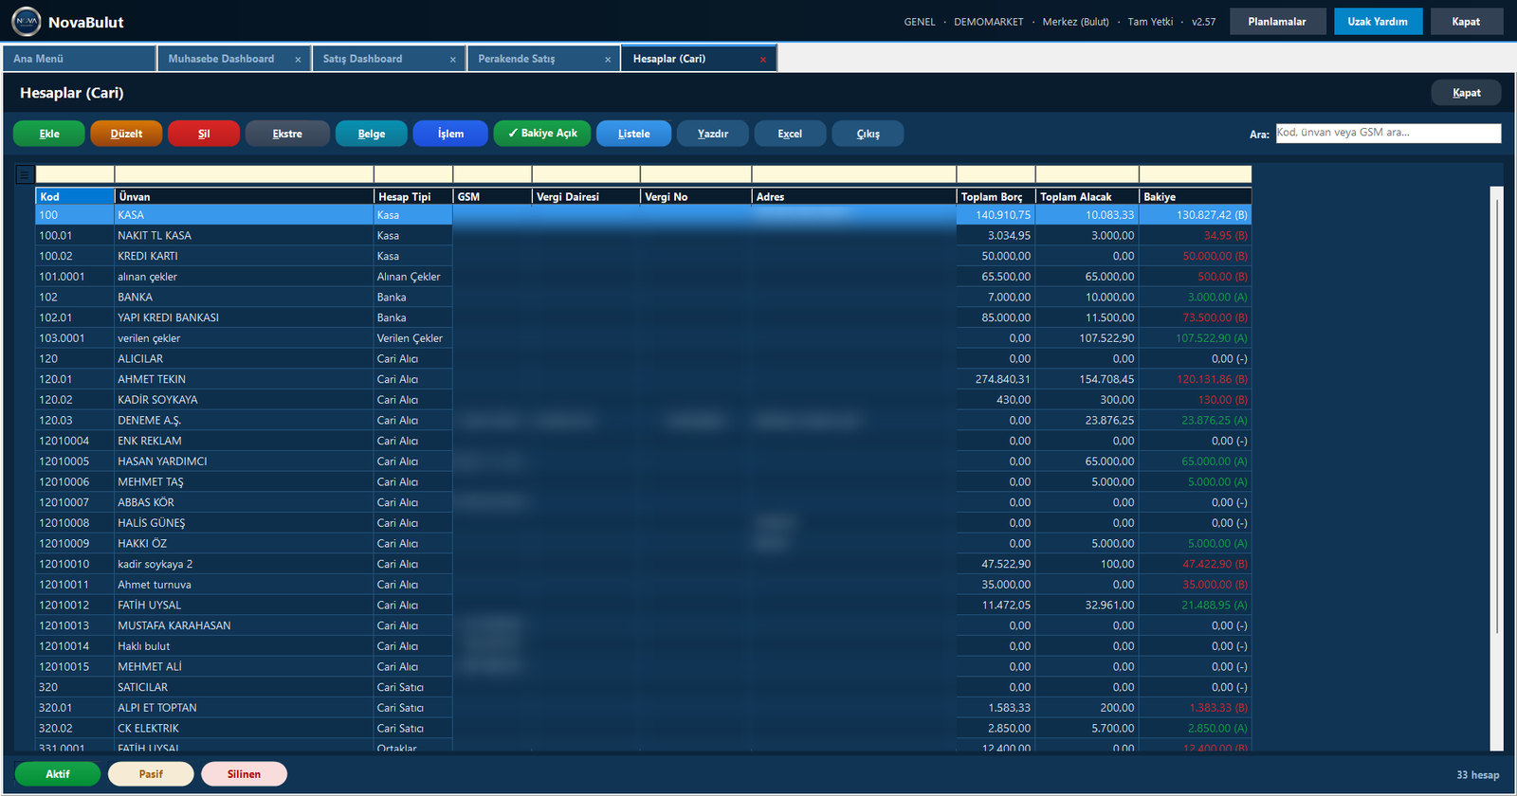Select the HASAN YARDIMCI account row
The image size is (1517, 796).
coord(643,461)
